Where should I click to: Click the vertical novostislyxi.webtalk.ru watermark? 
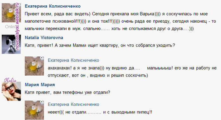(x=17, y=26)
